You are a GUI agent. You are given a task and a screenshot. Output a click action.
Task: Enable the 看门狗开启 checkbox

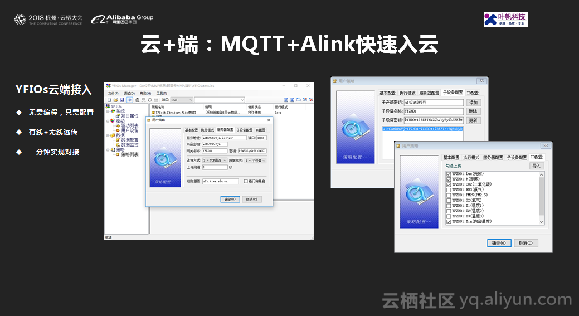pyautogui.click(x=246, y=181)
